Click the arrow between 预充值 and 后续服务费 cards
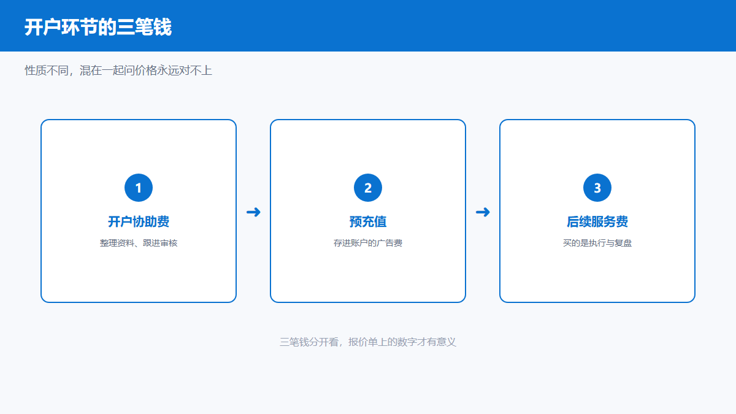Screen dimensions: 736x414 [x=483, y=212]
